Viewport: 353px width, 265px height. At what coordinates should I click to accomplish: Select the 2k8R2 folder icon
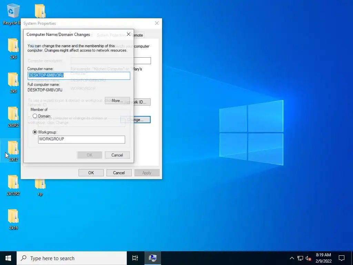[13, 117]
